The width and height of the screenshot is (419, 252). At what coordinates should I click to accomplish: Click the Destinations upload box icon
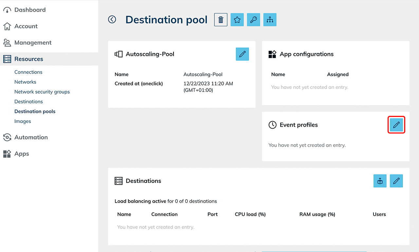(x=380, y=181)
